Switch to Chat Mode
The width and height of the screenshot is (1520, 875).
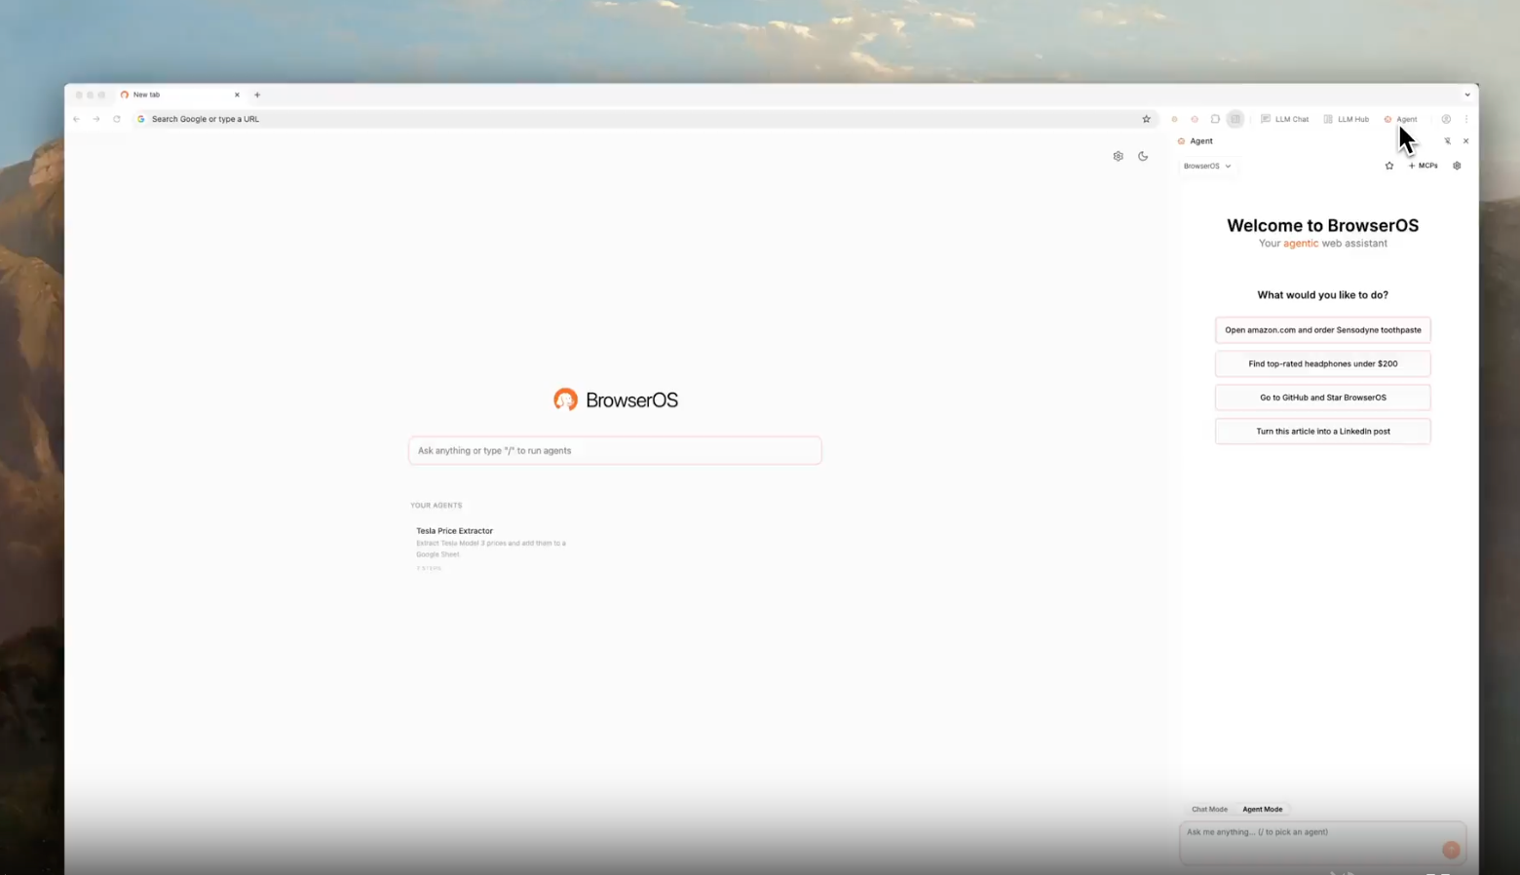coord(1209,809)
